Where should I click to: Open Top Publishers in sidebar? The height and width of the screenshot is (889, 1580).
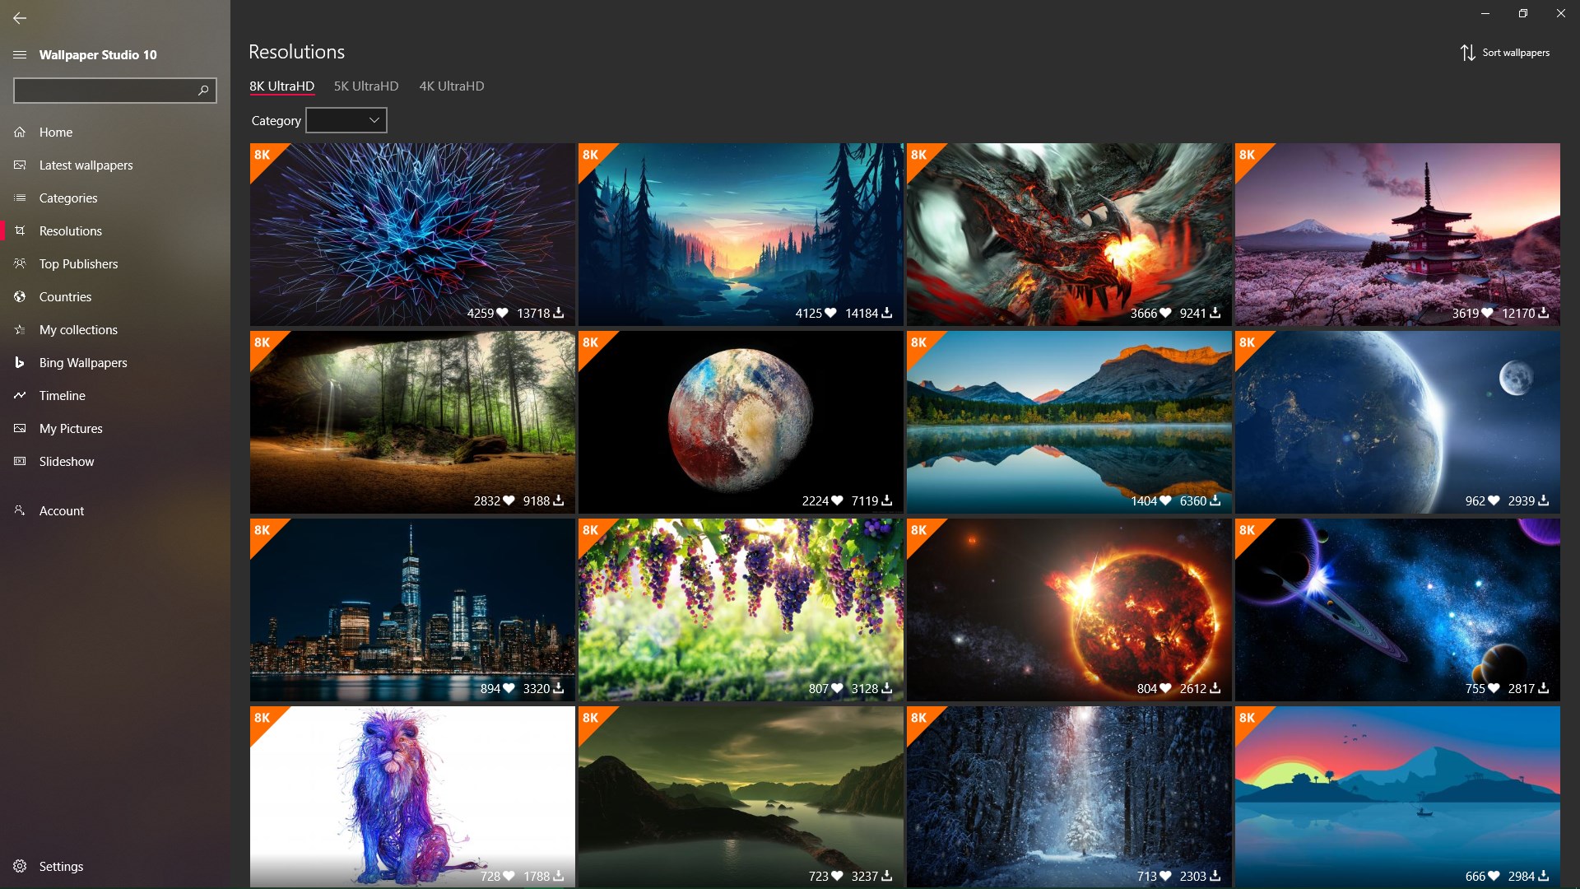(x=78, y=263)
